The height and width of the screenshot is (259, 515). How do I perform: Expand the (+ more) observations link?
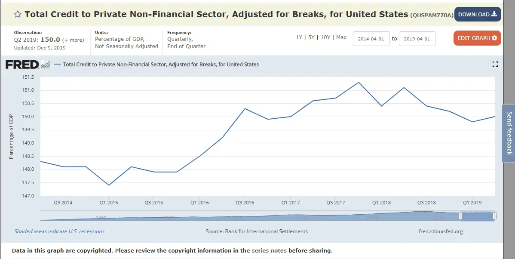(x=73, y=40)
